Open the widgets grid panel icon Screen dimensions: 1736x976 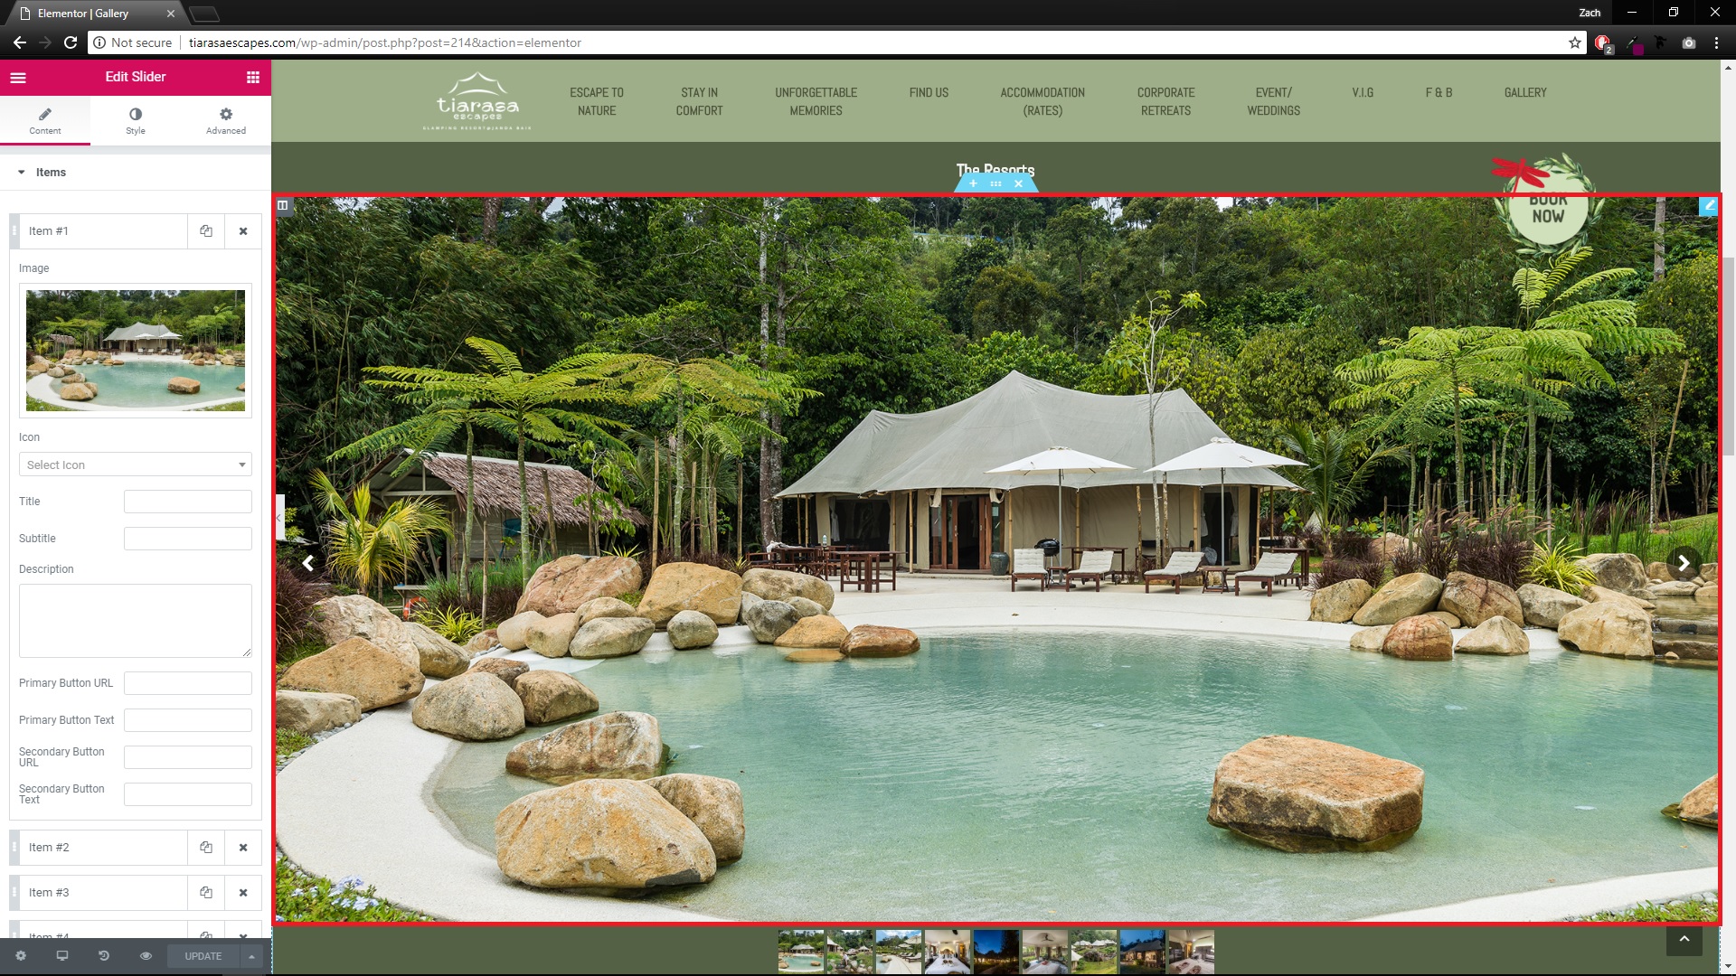point(253,78)
